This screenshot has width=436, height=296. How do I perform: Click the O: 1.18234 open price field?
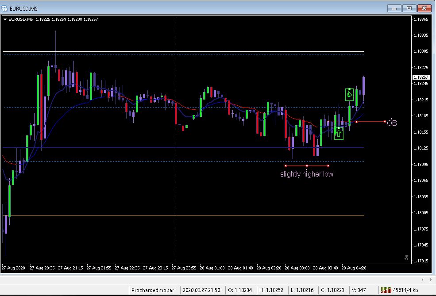[x=240, y=290]
